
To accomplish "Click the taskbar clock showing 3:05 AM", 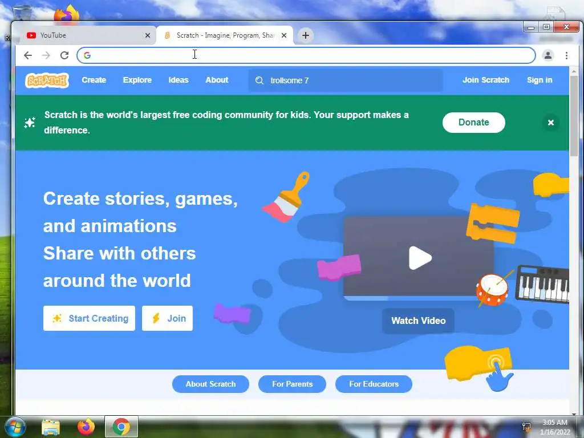I will click(554, 427).
